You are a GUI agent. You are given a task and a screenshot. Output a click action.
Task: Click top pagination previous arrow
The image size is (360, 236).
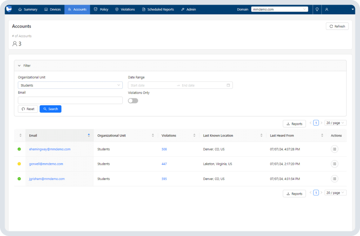(310, 123)
